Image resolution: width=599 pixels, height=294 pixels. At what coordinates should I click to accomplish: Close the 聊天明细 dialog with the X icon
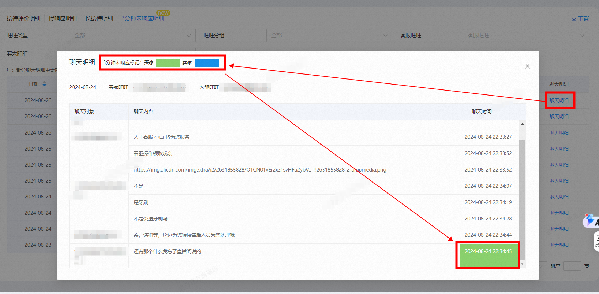point(527,66)
